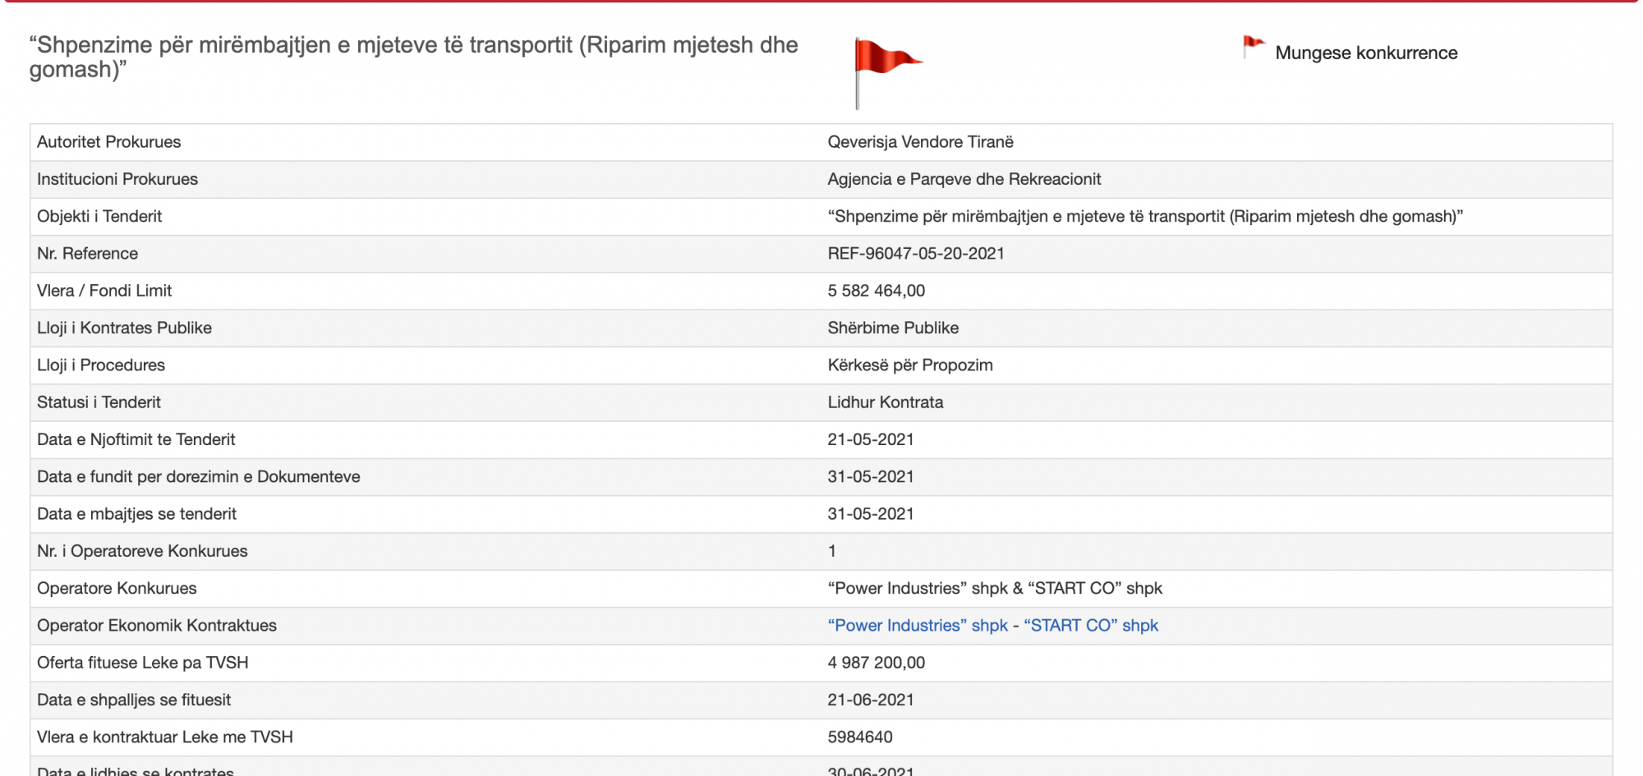This screenshot has width=1643, height=776.
Task: Click the small red flag before Mungese konkurrence
Action: click(x=1253, y=47)
